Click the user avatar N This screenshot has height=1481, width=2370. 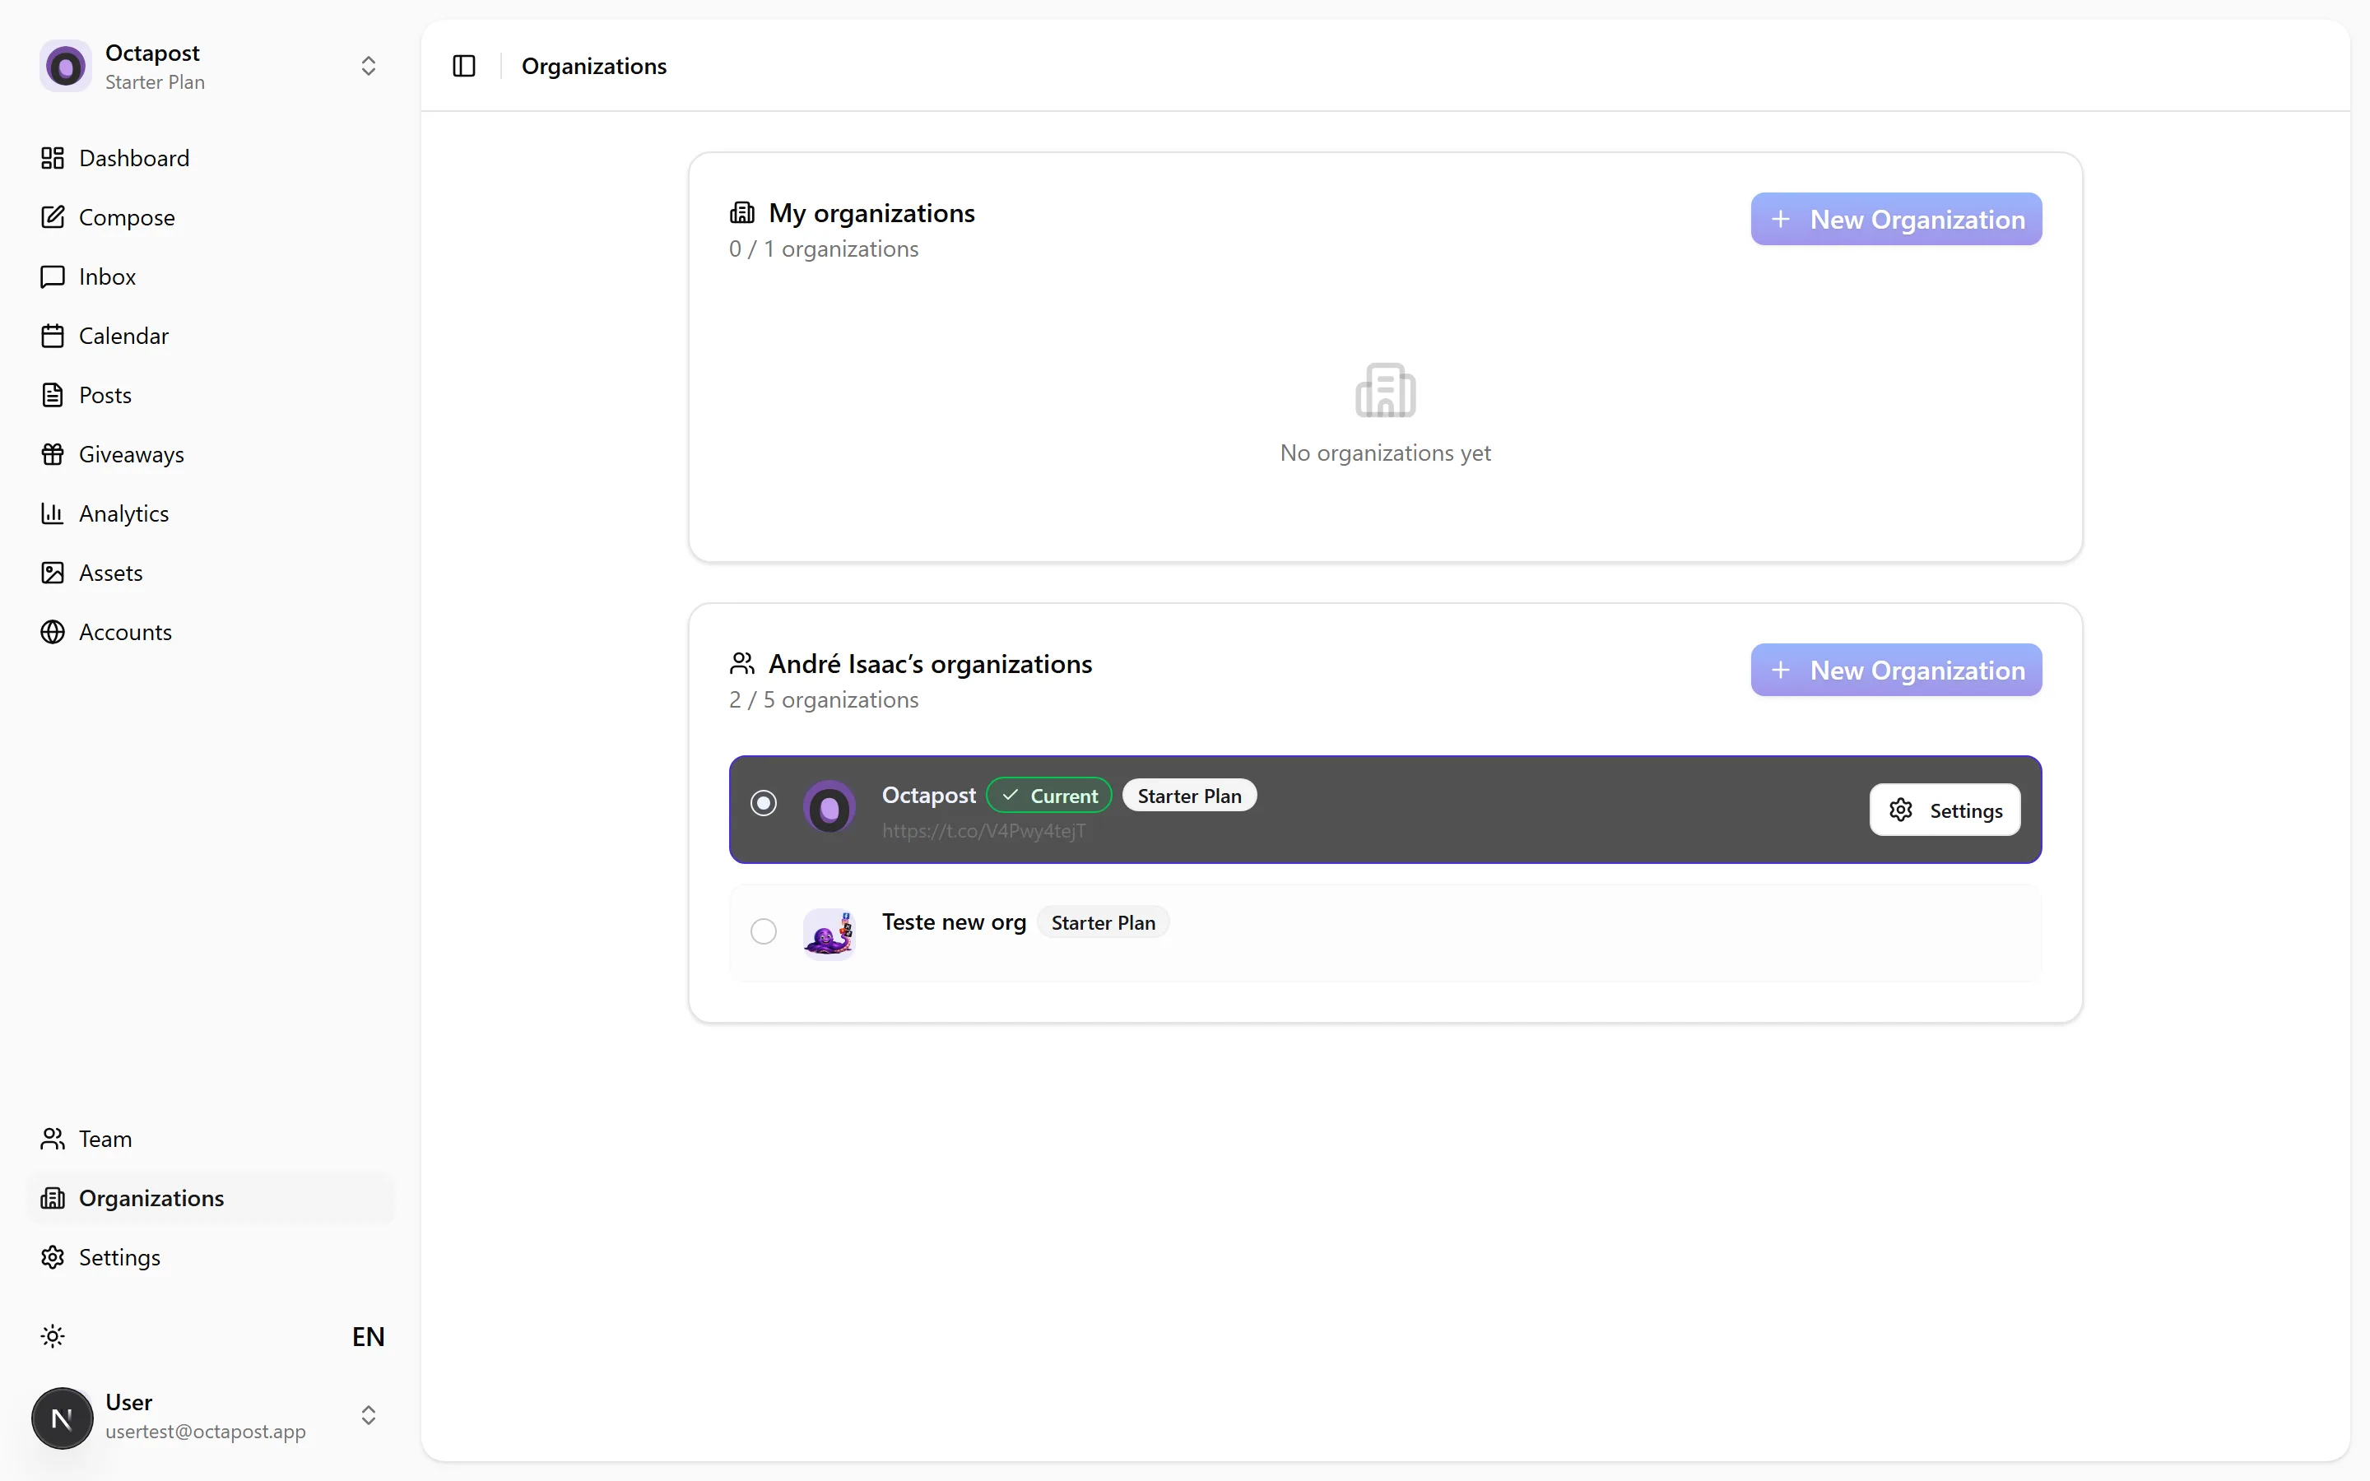[63, 1418]
